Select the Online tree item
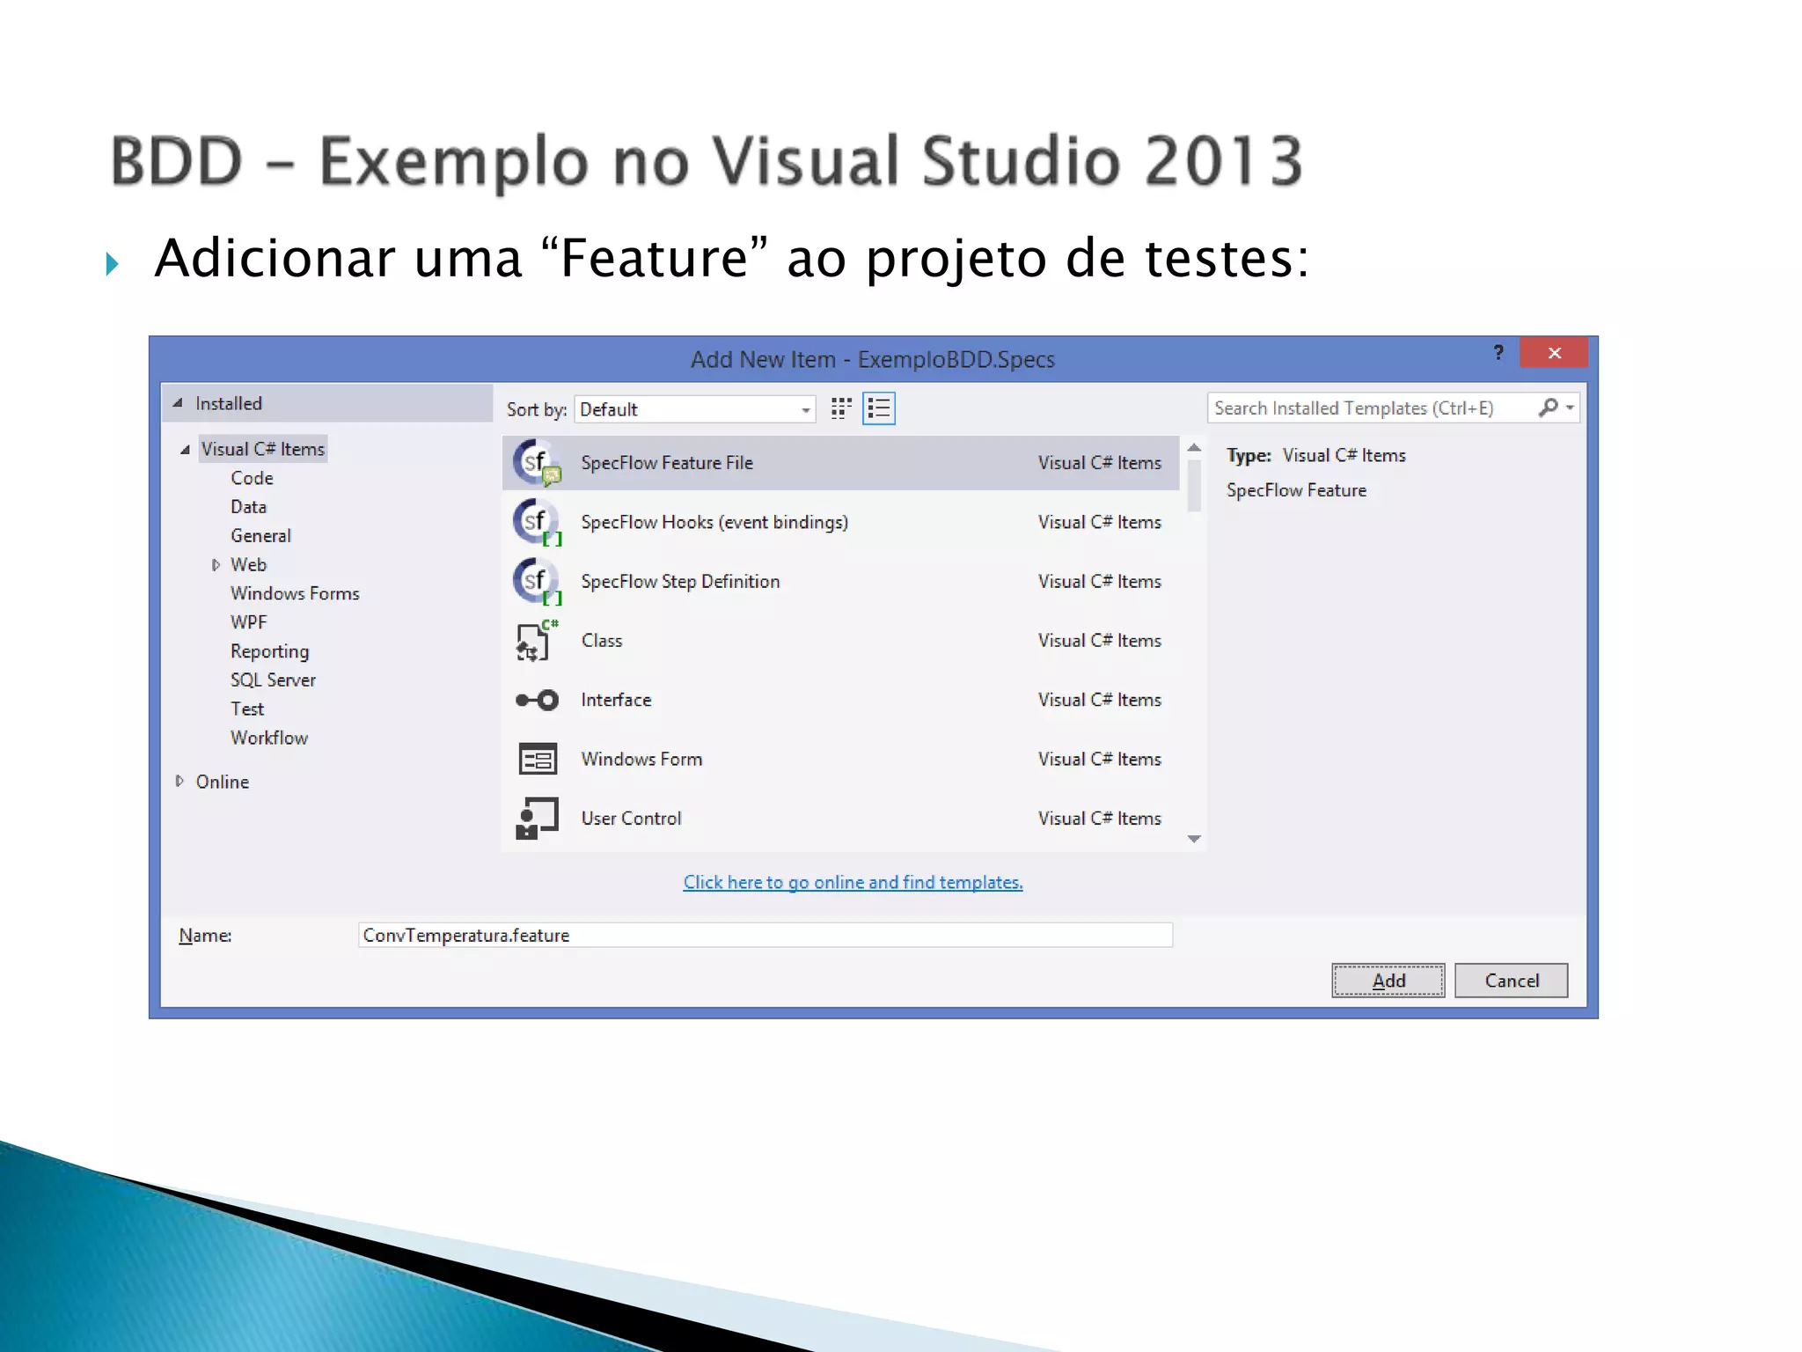Image resolution: width=1802 pixels, height=1352 pixels. point(223,782)
